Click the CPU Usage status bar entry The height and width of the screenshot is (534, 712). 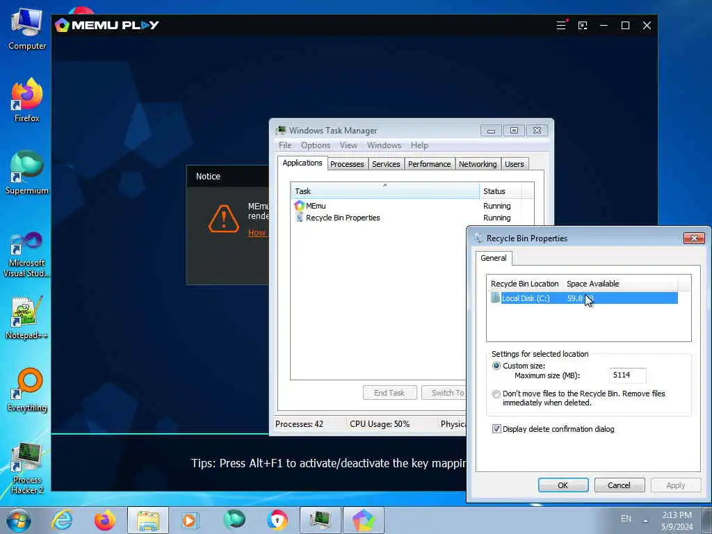(380, 424)
